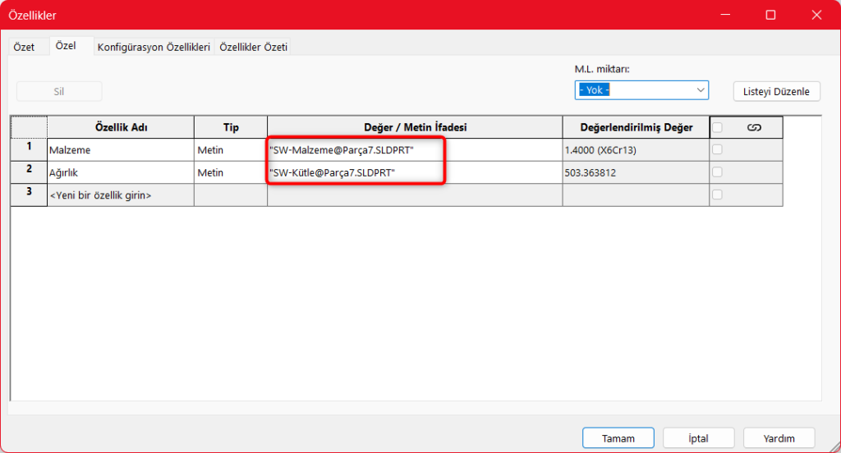841x453 pixels.
Task: Click the 'Yeni bir özellik girin' cell
Action: (x=121, y=195)
